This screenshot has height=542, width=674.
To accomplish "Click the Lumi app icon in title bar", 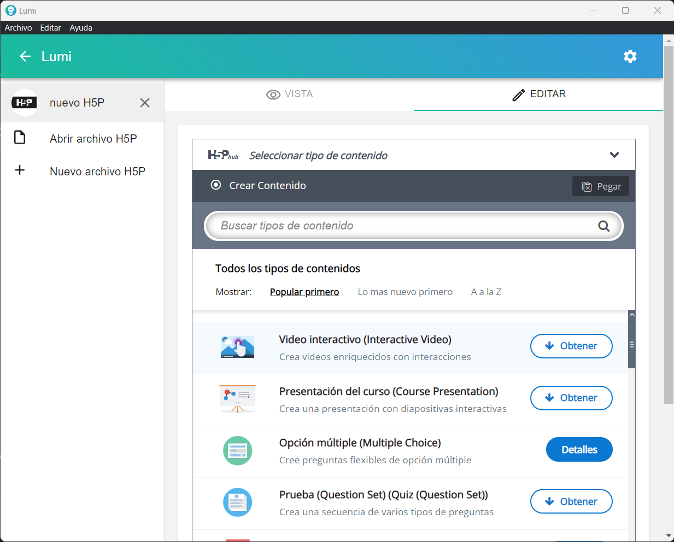I will (10, 10).
